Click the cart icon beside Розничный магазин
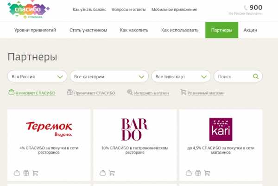 pyautogui.click(x=183, y=92)
